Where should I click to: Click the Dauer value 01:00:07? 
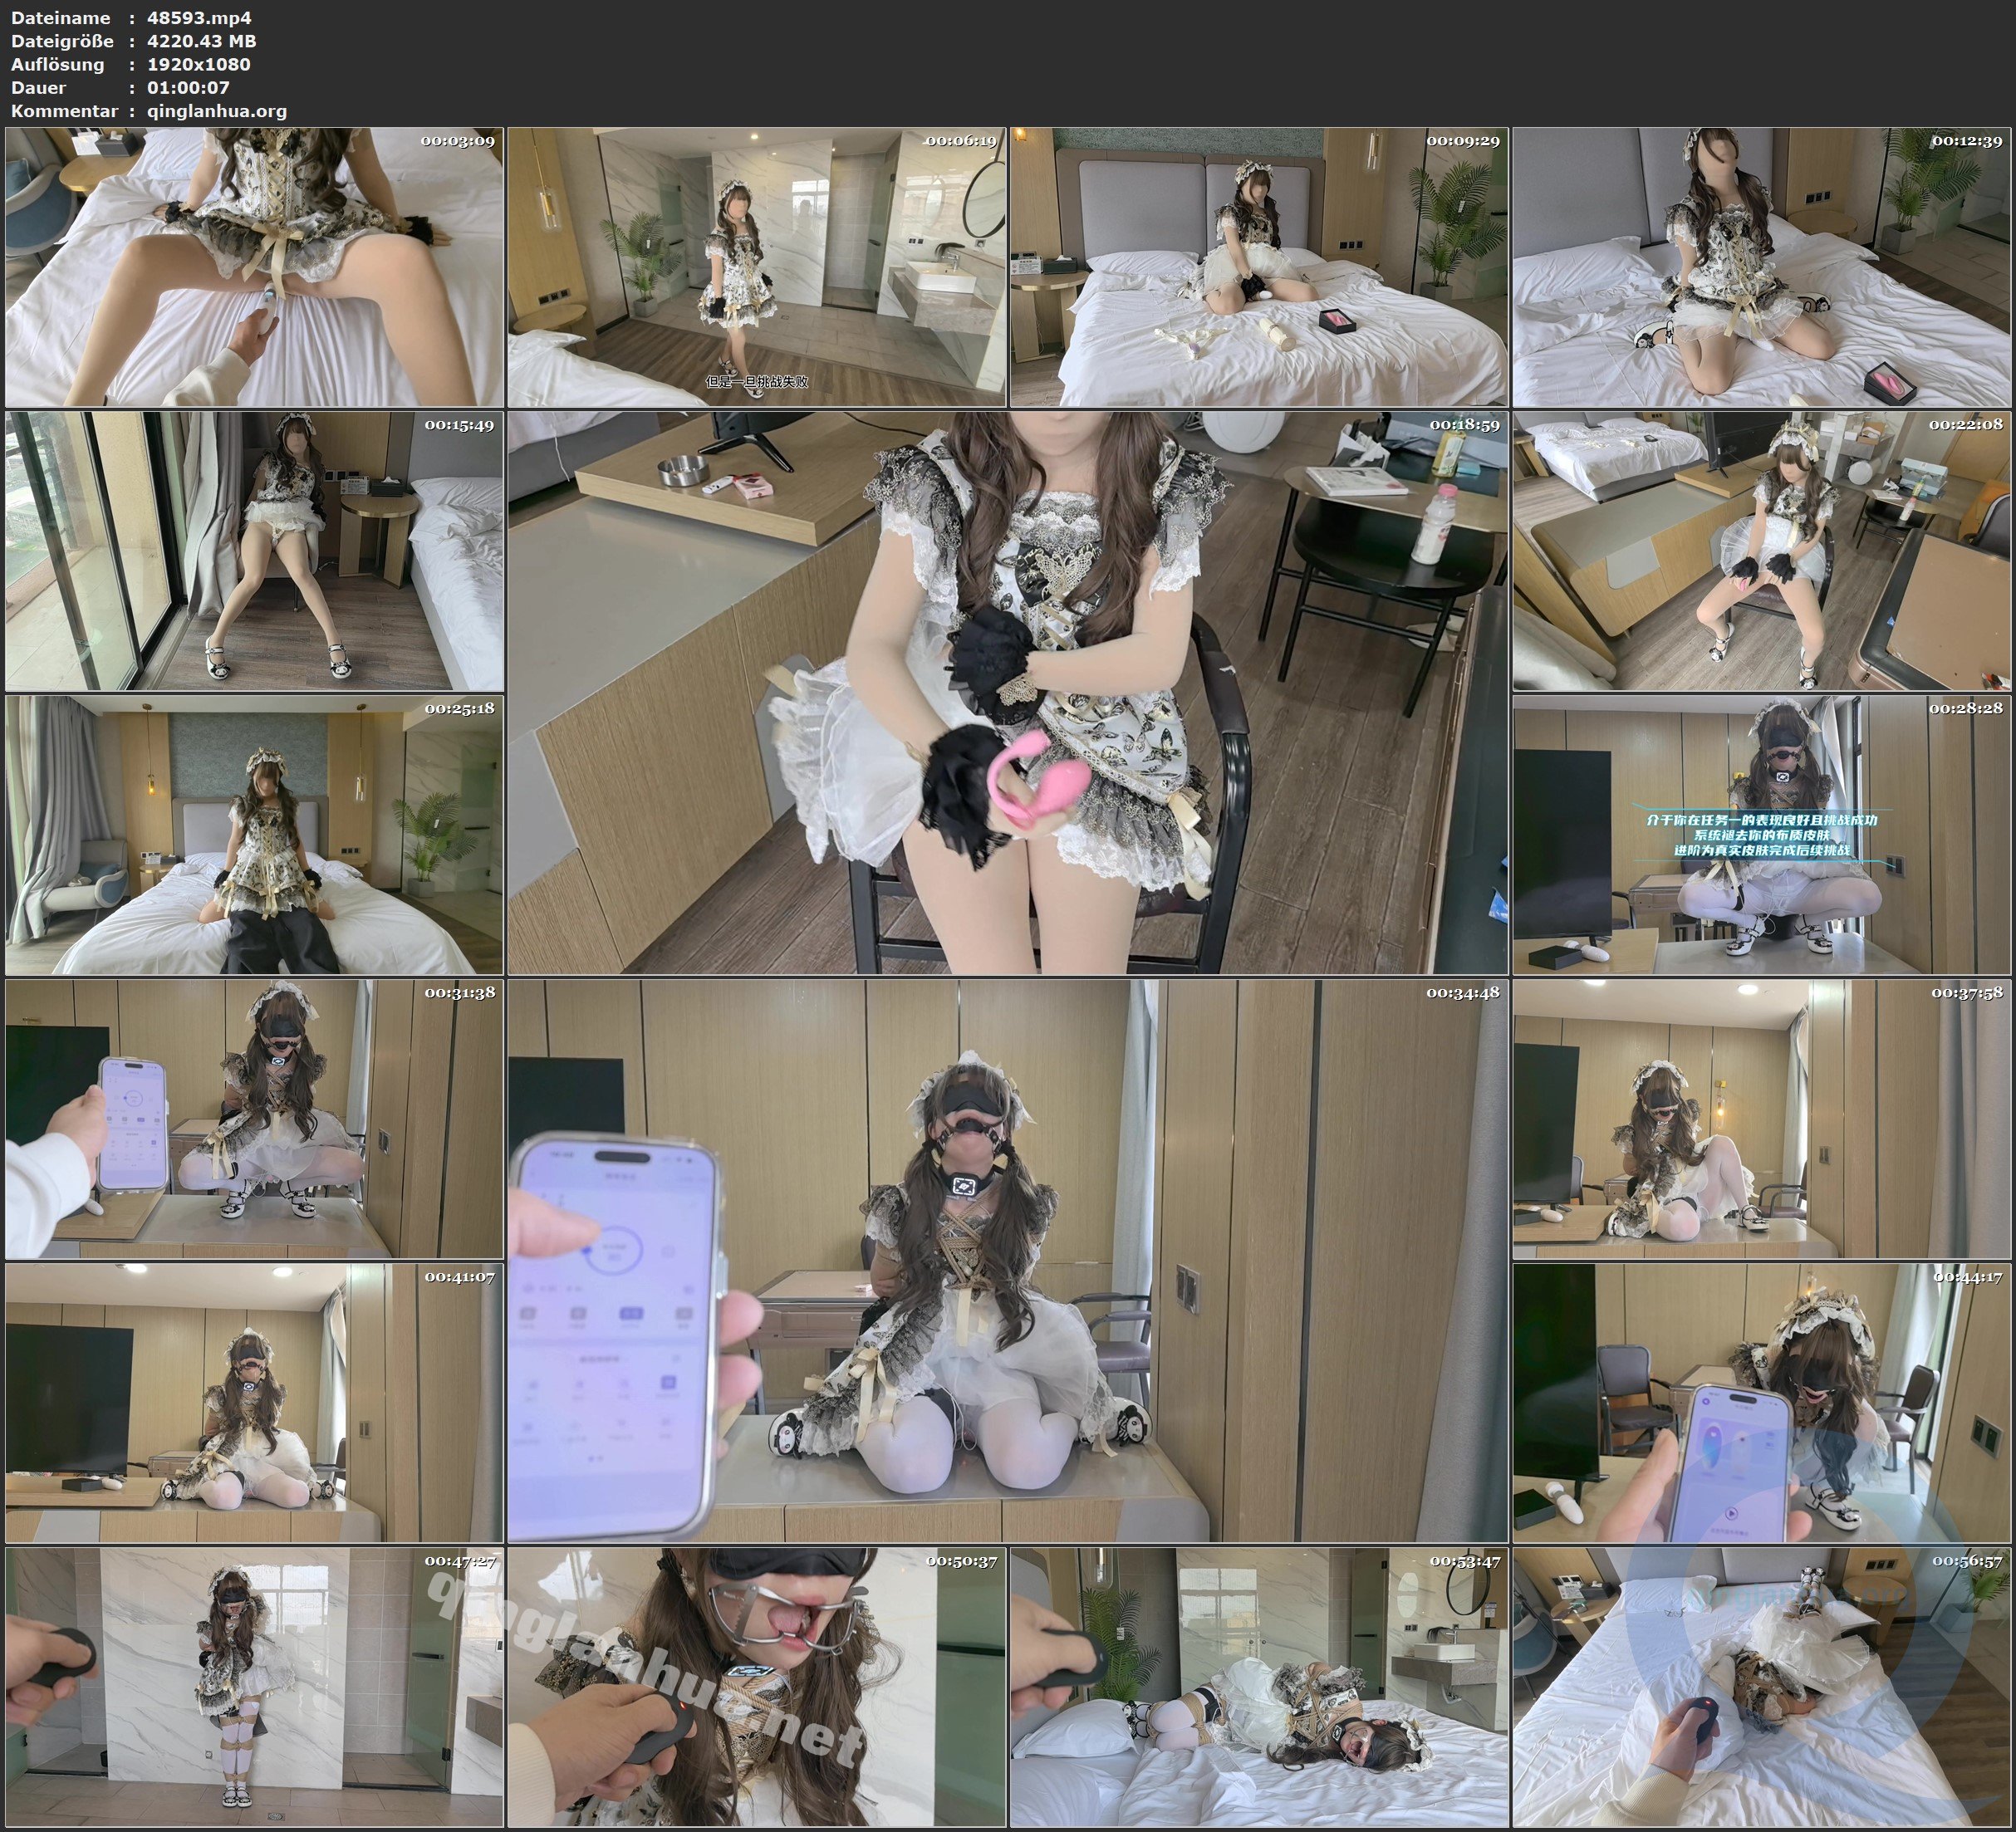click(x=188, y=88)
